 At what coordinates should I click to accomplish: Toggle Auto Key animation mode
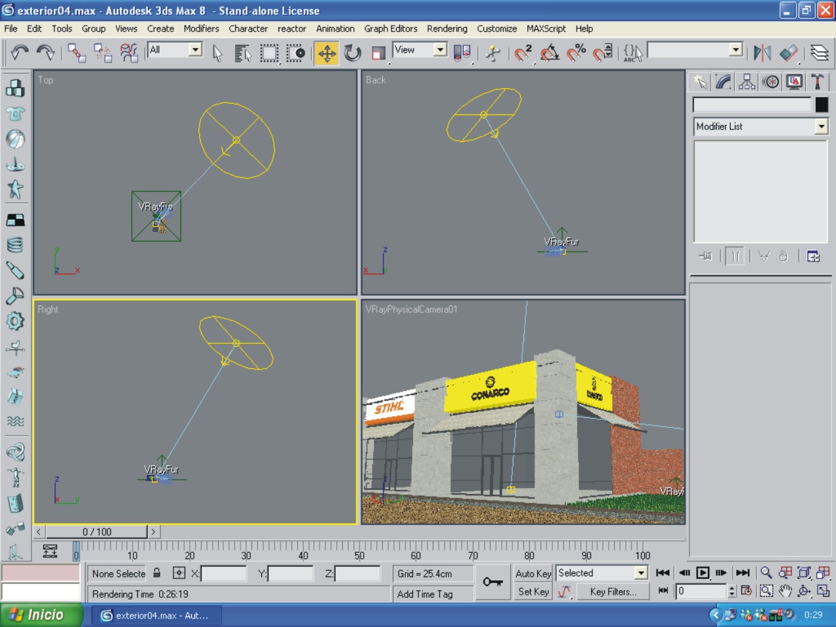533,574
